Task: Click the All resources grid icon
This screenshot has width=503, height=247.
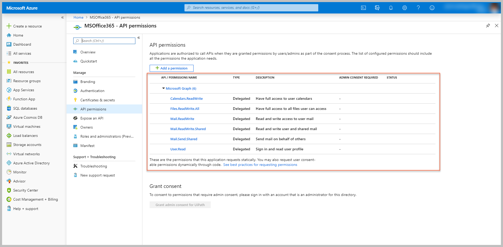Action: click(x=9, y=72)
